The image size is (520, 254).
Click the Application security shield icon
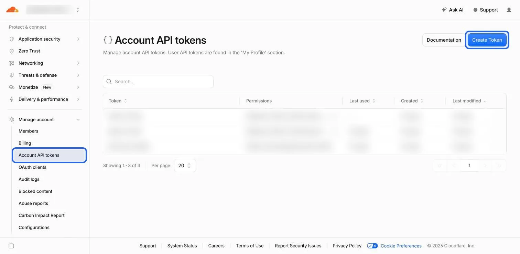click(x=12, y=39)
